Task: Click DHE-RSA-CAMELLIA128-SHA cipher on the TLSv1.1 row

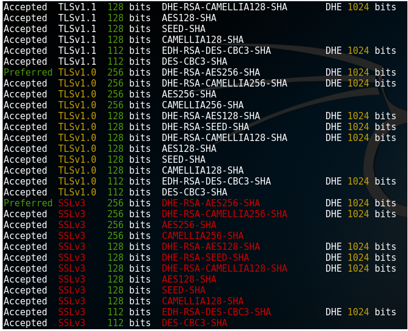Action: click(x=224, y=7)
